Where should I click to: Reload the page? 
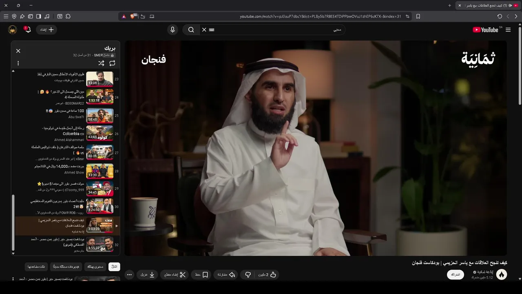click(x=500, y=16)
